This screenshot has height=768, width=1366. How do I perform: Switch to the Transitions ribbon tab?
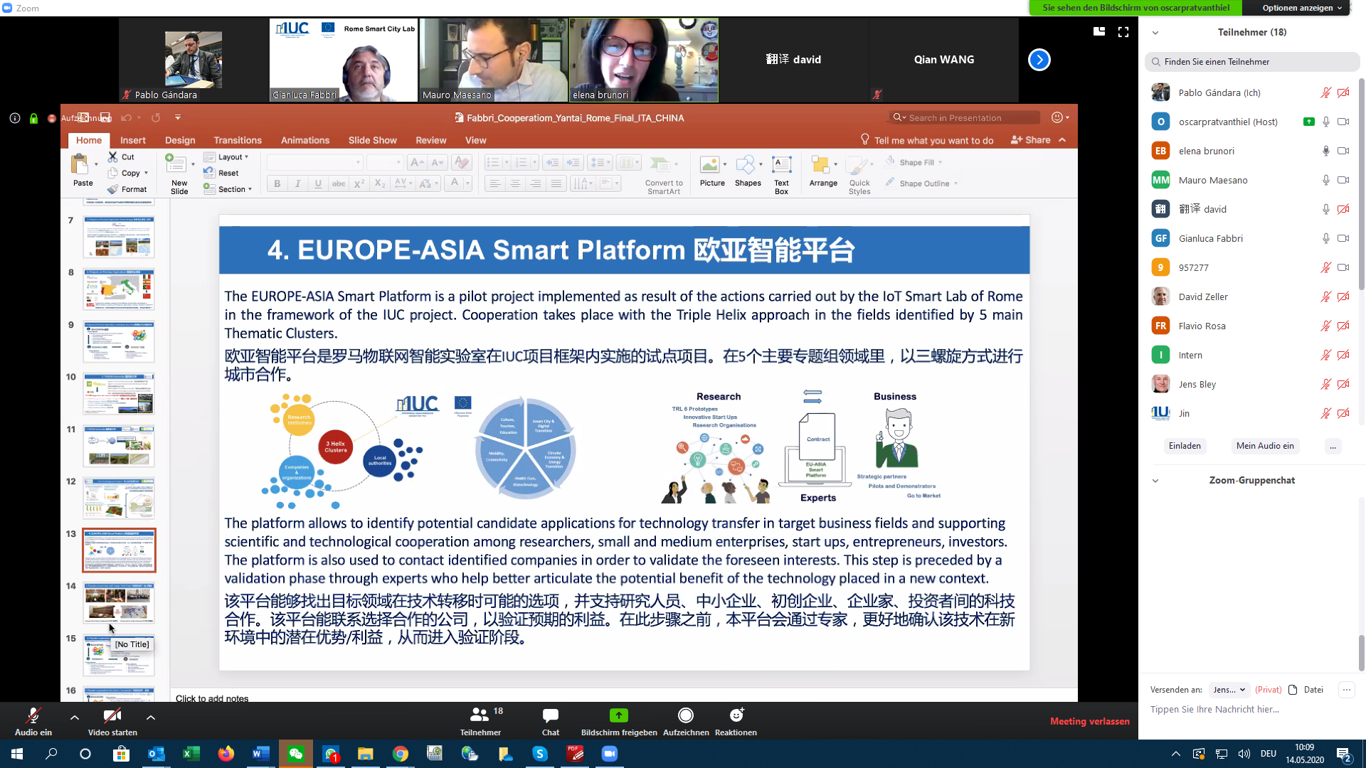pyautogui.click(x=238, y=140)
